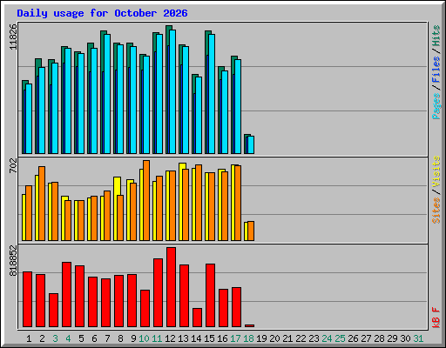Select day 18 on the date axis
This screenshot has width=446, height=348.
click(248, 338)
